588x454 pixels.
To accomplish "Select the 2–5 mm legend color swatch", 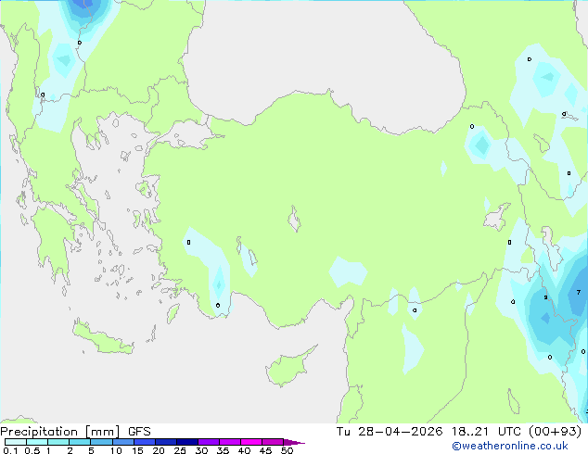I will [80, 442].
